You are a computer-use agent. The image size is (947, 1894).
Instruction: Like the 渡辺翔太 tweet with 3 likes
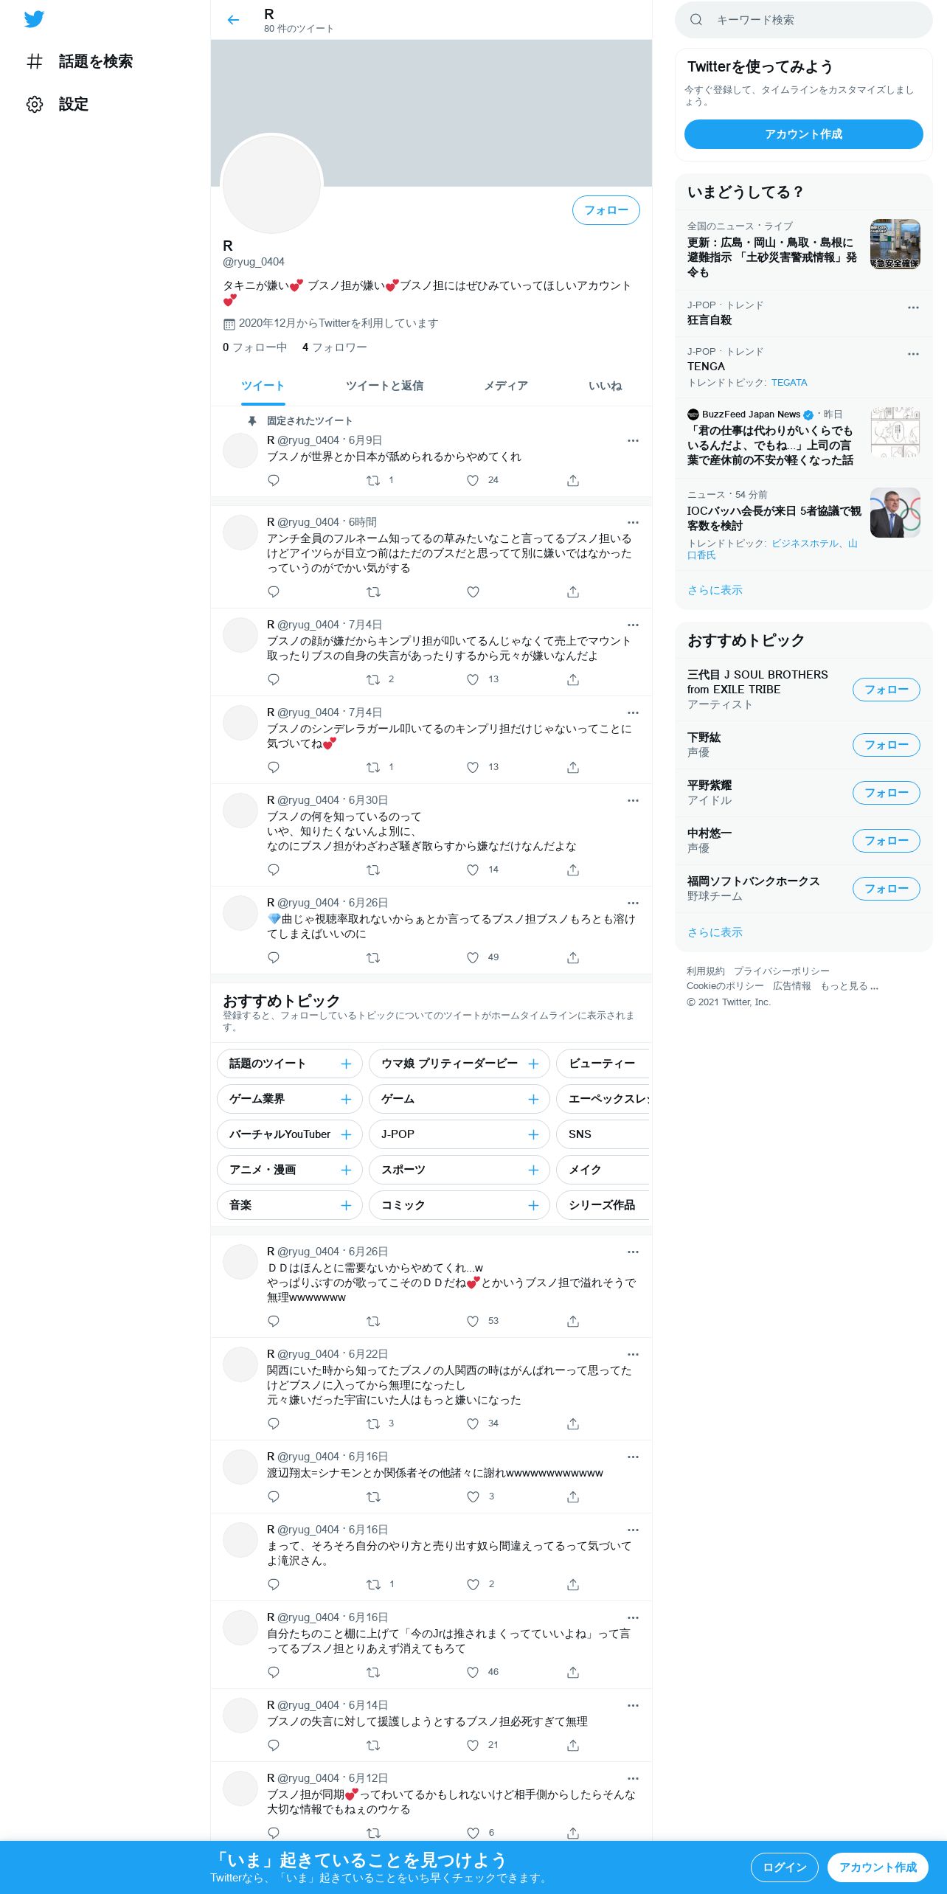[x=473, y=1496]
